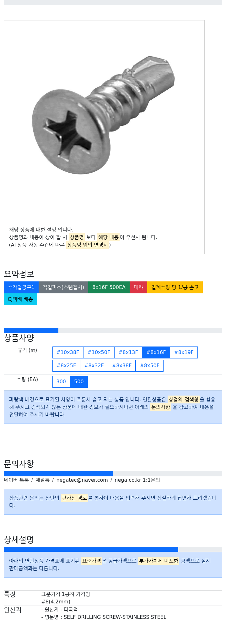Click the 수작업공구1 blue category tag
This screenshot has height=621, width=226.
click(x=21, y=287)
